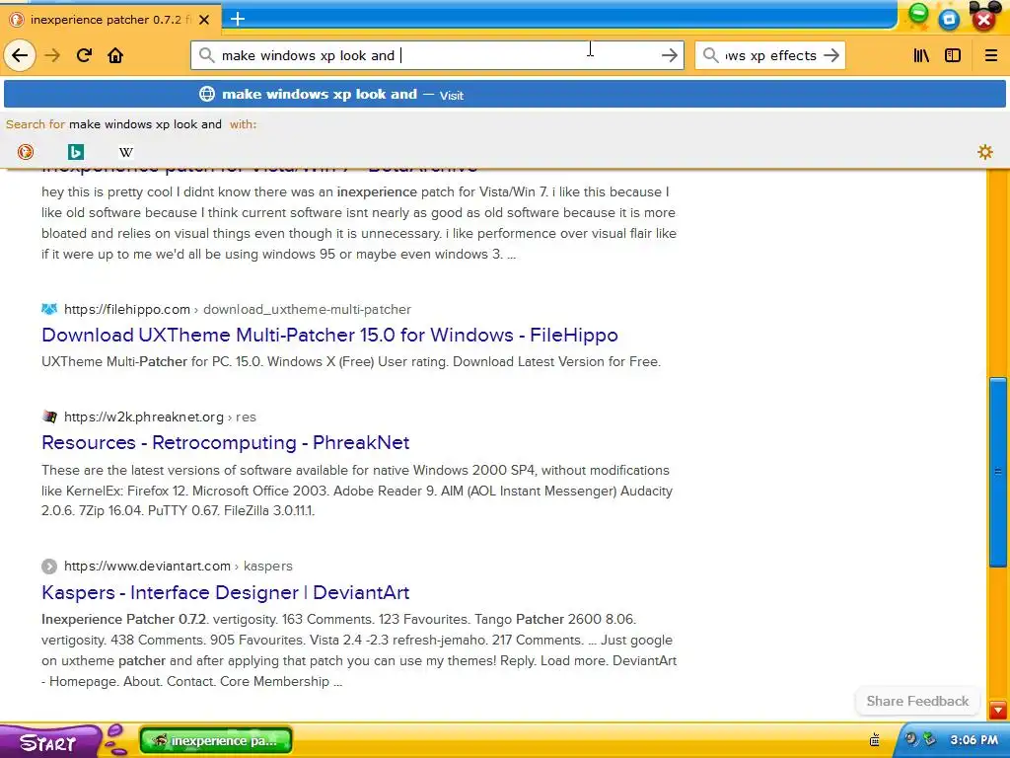Click the inexperience pa... taskbar button
The height and width of the screenshot is (758, 1010).
(x=216, y=740)
